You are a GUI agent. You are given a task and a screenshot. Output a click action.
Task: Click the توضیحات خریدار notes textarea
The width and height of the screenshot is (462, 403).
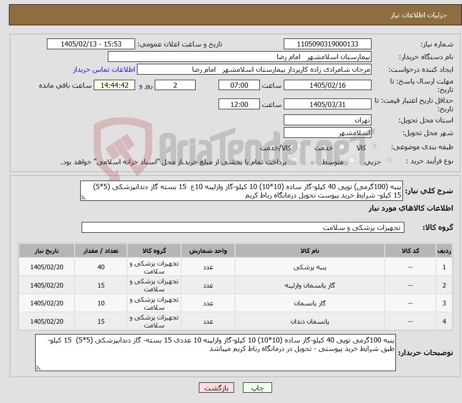click(x=215, y=353)
